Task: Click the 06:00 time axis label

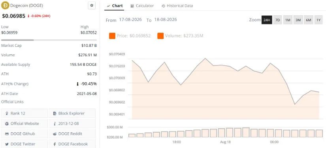Action: coord(274,142)
